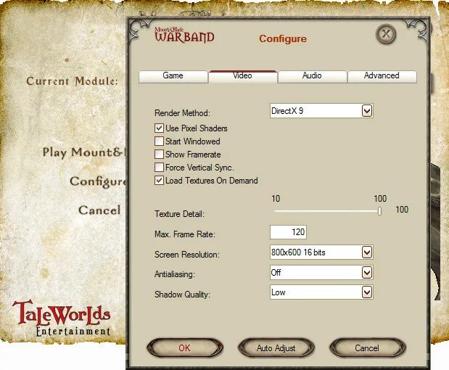449x370 pixels.
Task: Click the Screen Resolution label
Action: point(187,255)
